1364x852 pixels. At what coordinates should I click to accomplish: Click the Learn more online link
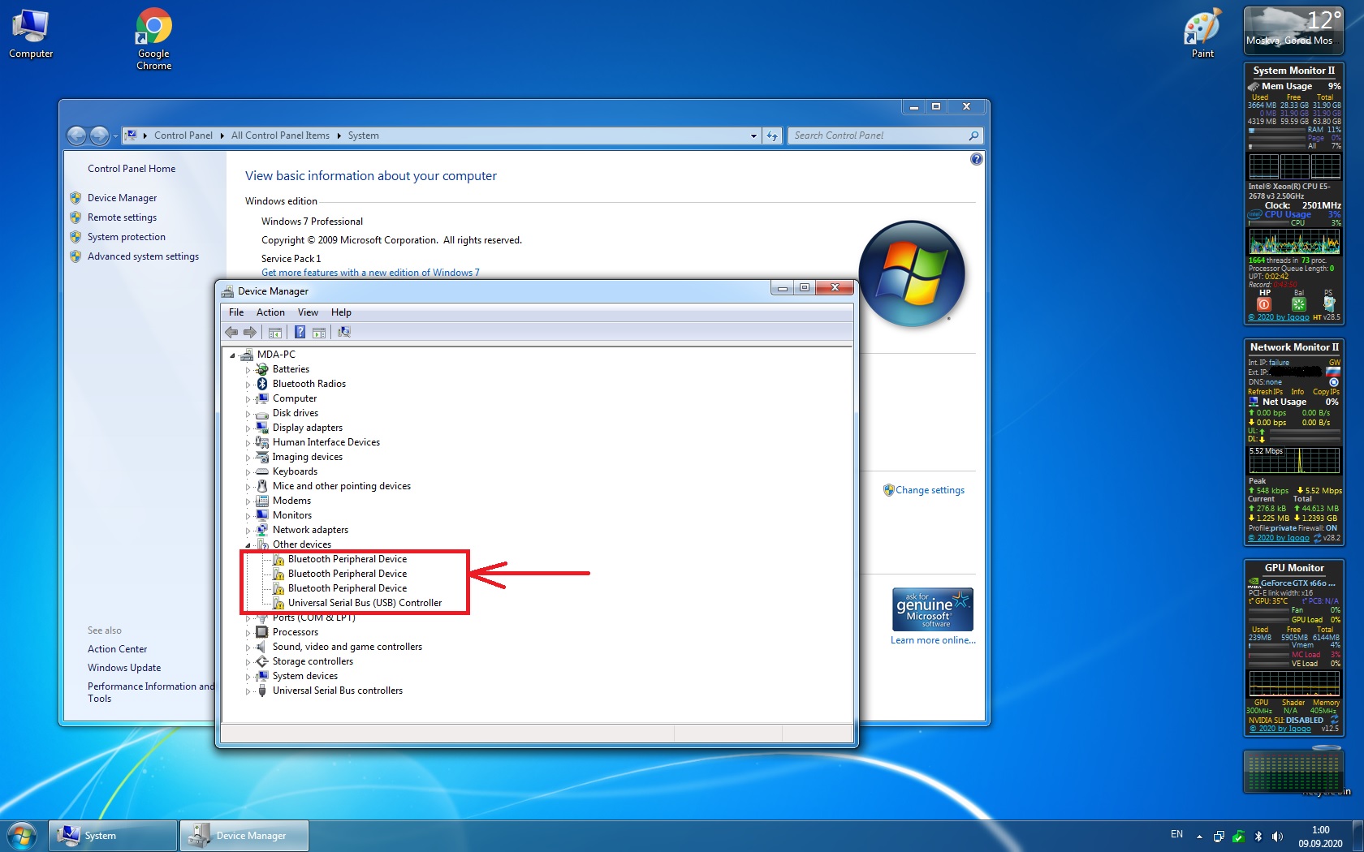(933, 640)
